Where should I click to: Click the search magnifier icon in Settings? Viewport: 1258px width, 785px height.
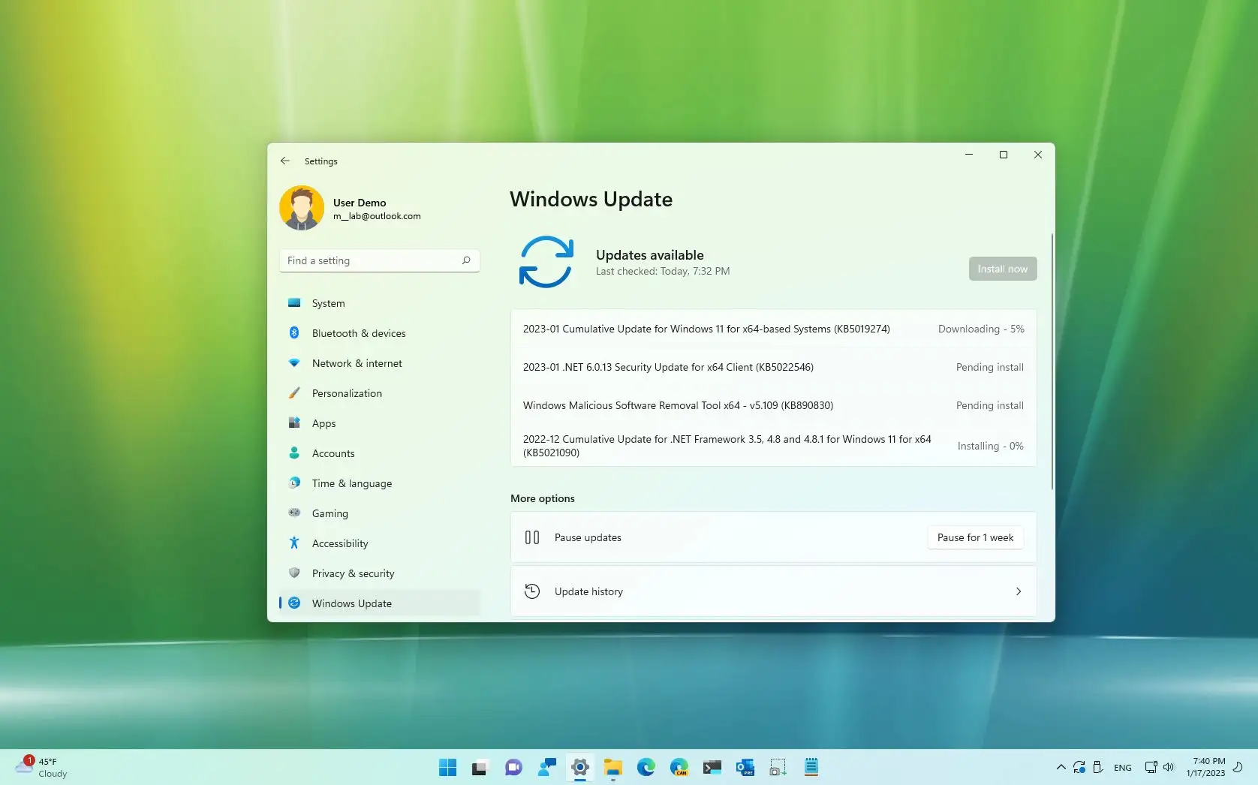tap(466, 260)
